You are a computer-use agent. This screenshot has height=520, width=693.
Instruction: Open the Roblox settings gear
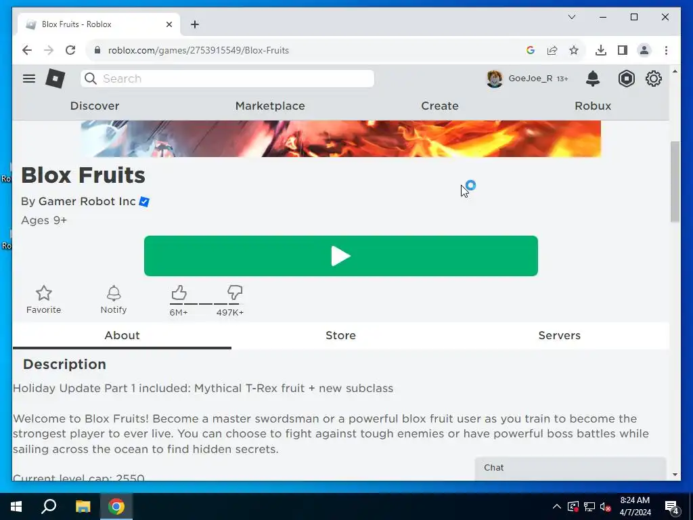(653, 79)
